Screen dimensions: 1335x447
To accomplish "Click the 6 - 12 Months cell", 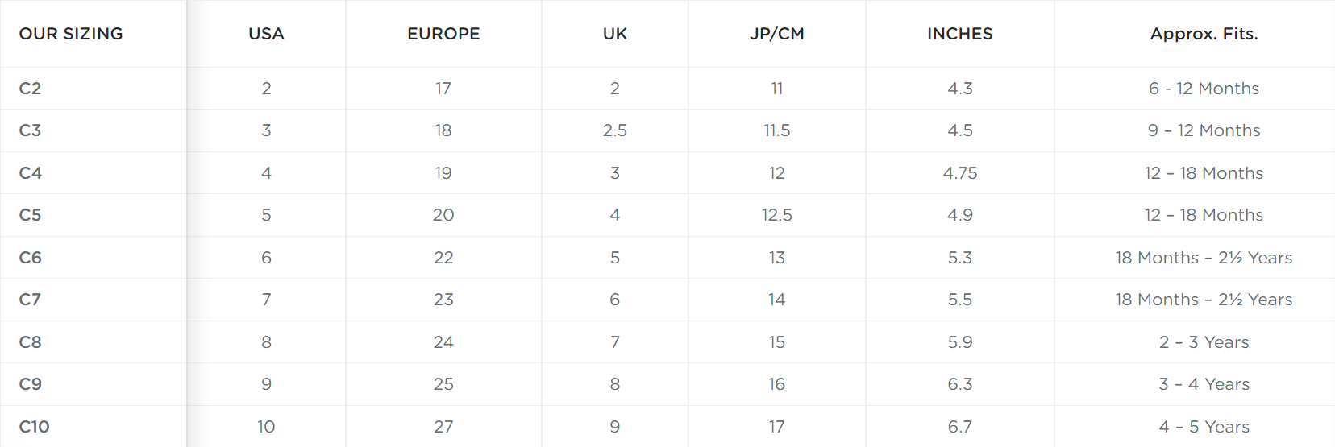I will (x=1204, y=89).
